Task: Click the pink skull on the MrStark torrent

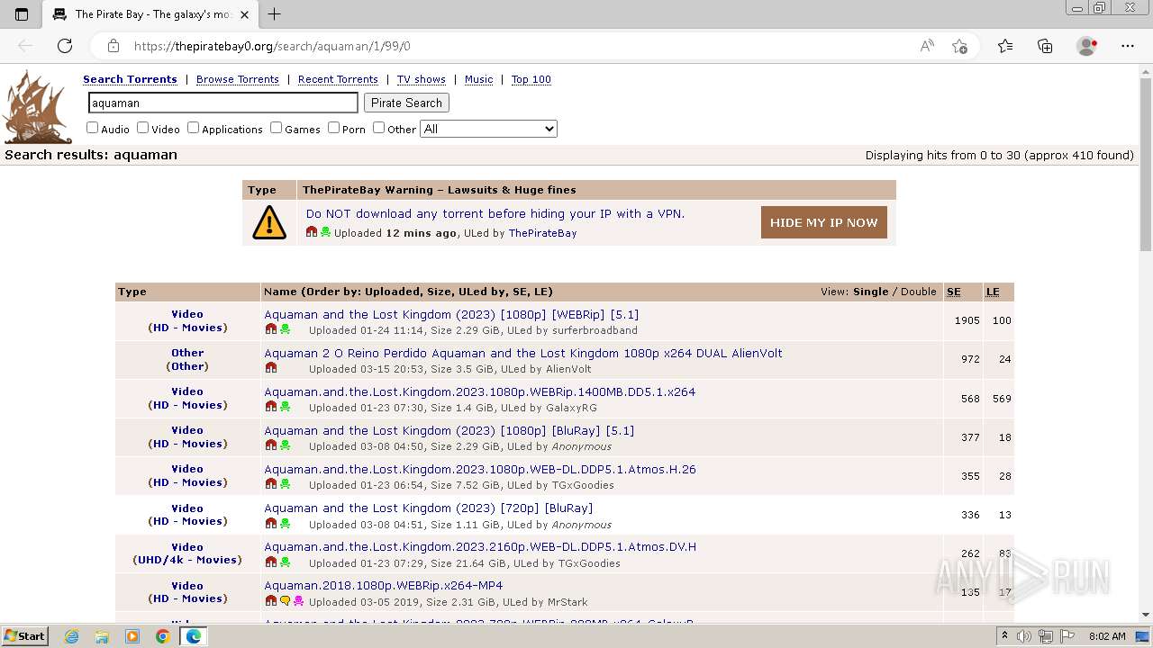Action: pos(298,601)
